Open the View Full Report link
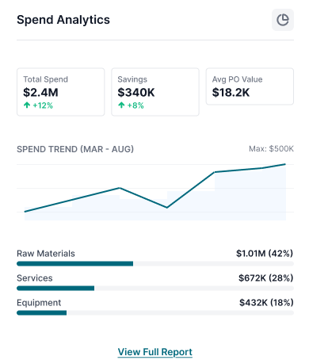Viewport: 309px width, 360px height. tap(155, 352)
